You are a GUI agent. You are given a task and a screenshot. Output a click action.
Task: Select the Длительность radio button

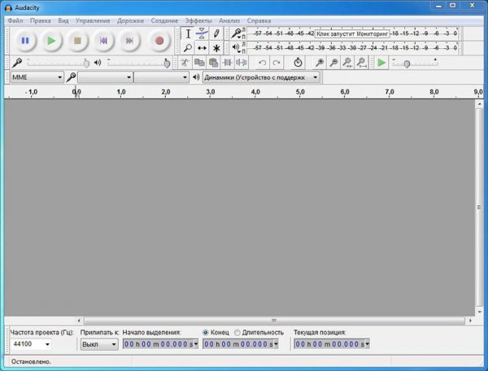[x=237, y=333]
